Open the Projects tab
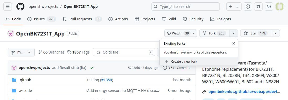The width and height of the screenshot is (288, 100). 145,19
